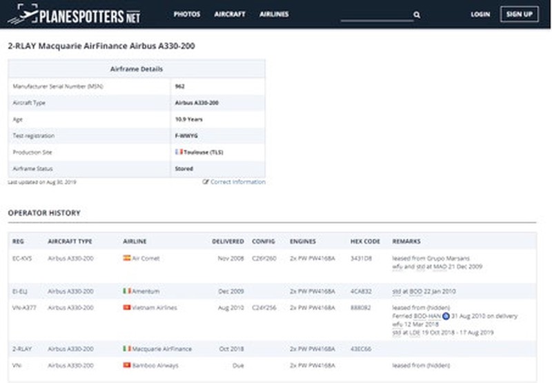Image resolution: width=552 pixels, height=383 pixels.
Task: Click the blue globe icon in BOD-HAN remark
Action: (446, 316)
